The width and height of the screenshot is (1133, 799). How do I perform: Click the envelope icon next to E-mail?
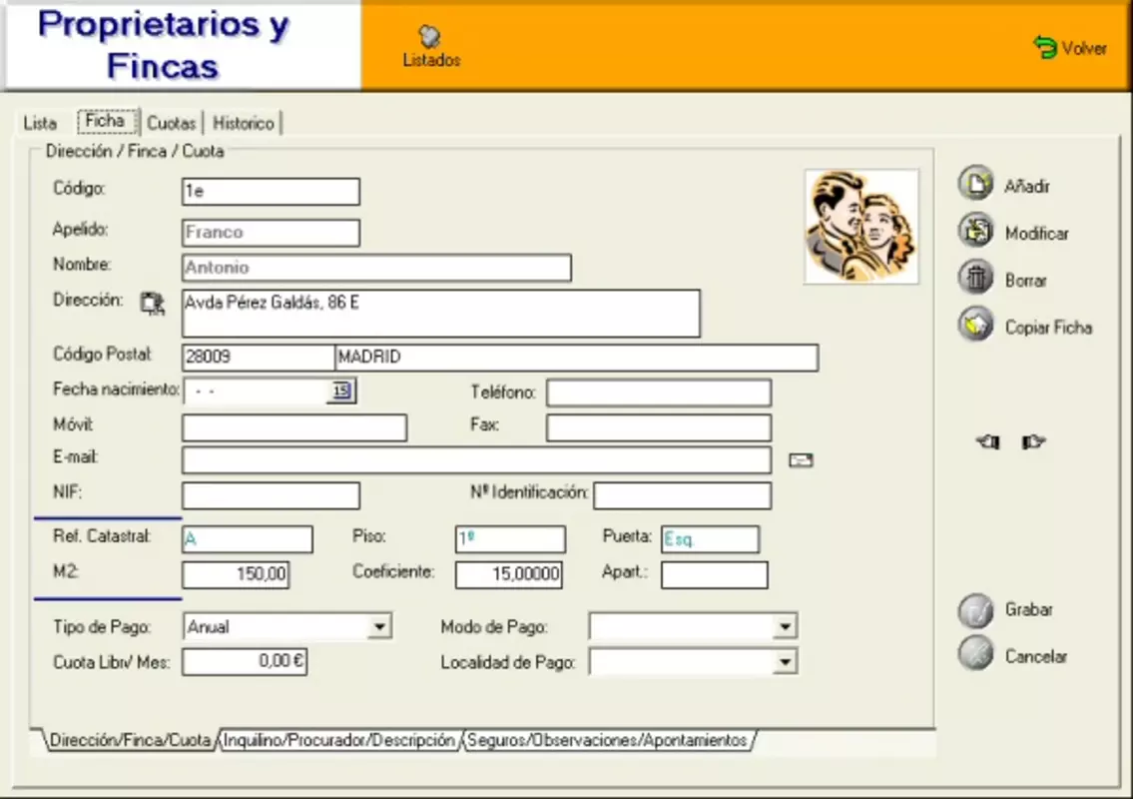click(x=801, y=460)
